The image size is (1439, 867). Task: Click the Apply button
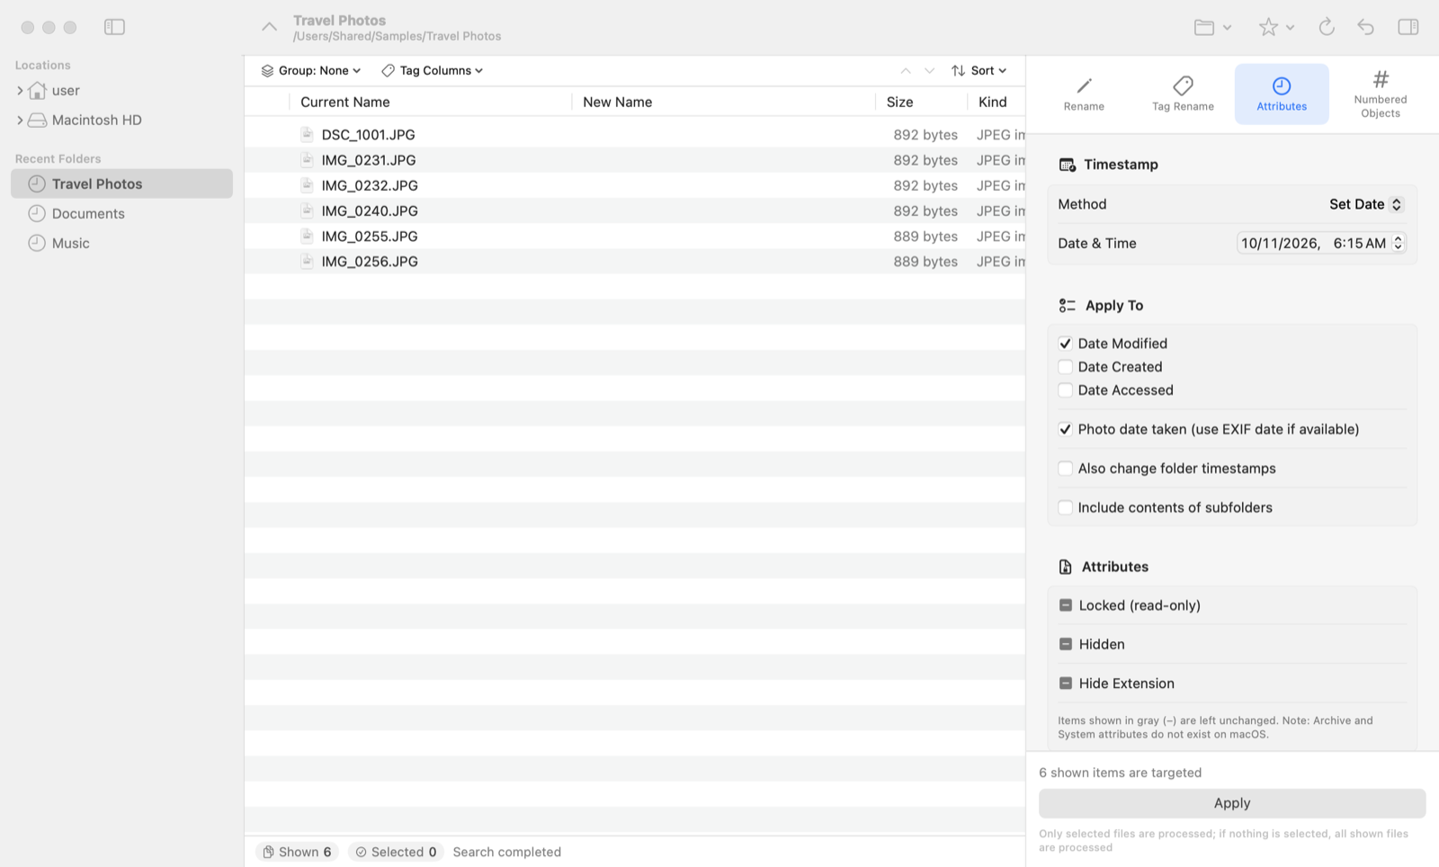pos(1232,803)
